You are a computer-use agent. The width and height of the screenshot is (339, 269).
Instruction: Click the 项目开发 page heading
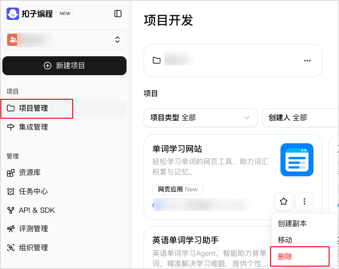point(168,20)
